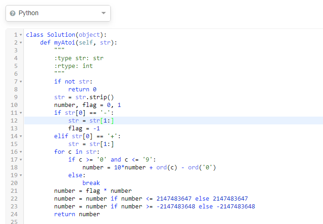The height and width of the screenshot is (224, 323).
Task: Click the dropdown arrow of language selector
Action: [104, 13]
